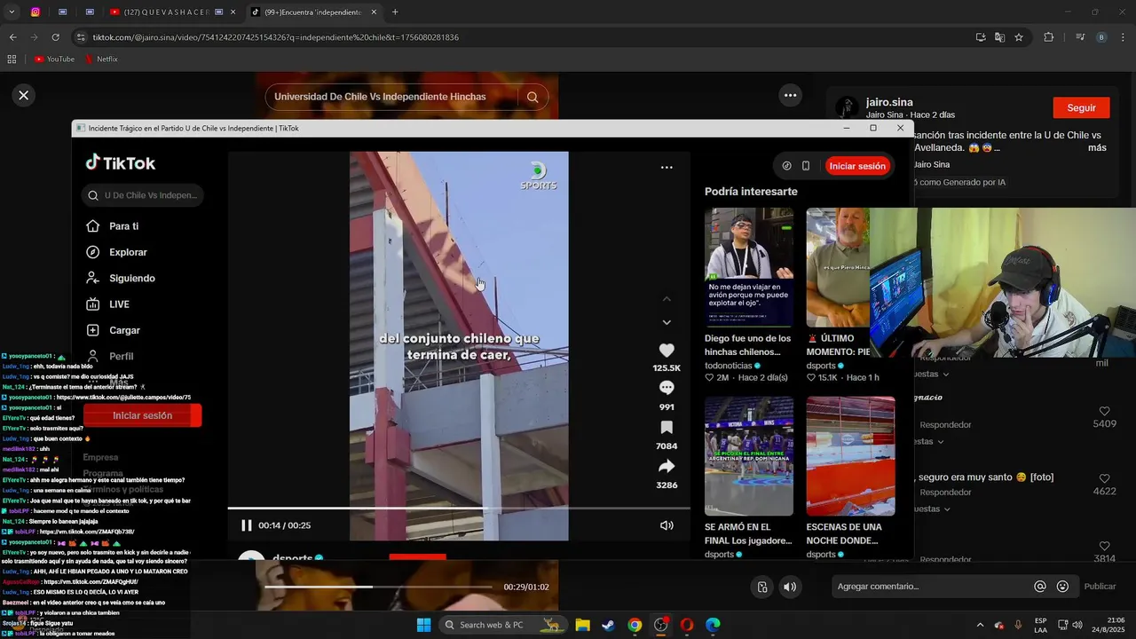Pause the TikTok video at 00:14
Viewport: 1136px width, 639px height.
(x=247, y=525)
